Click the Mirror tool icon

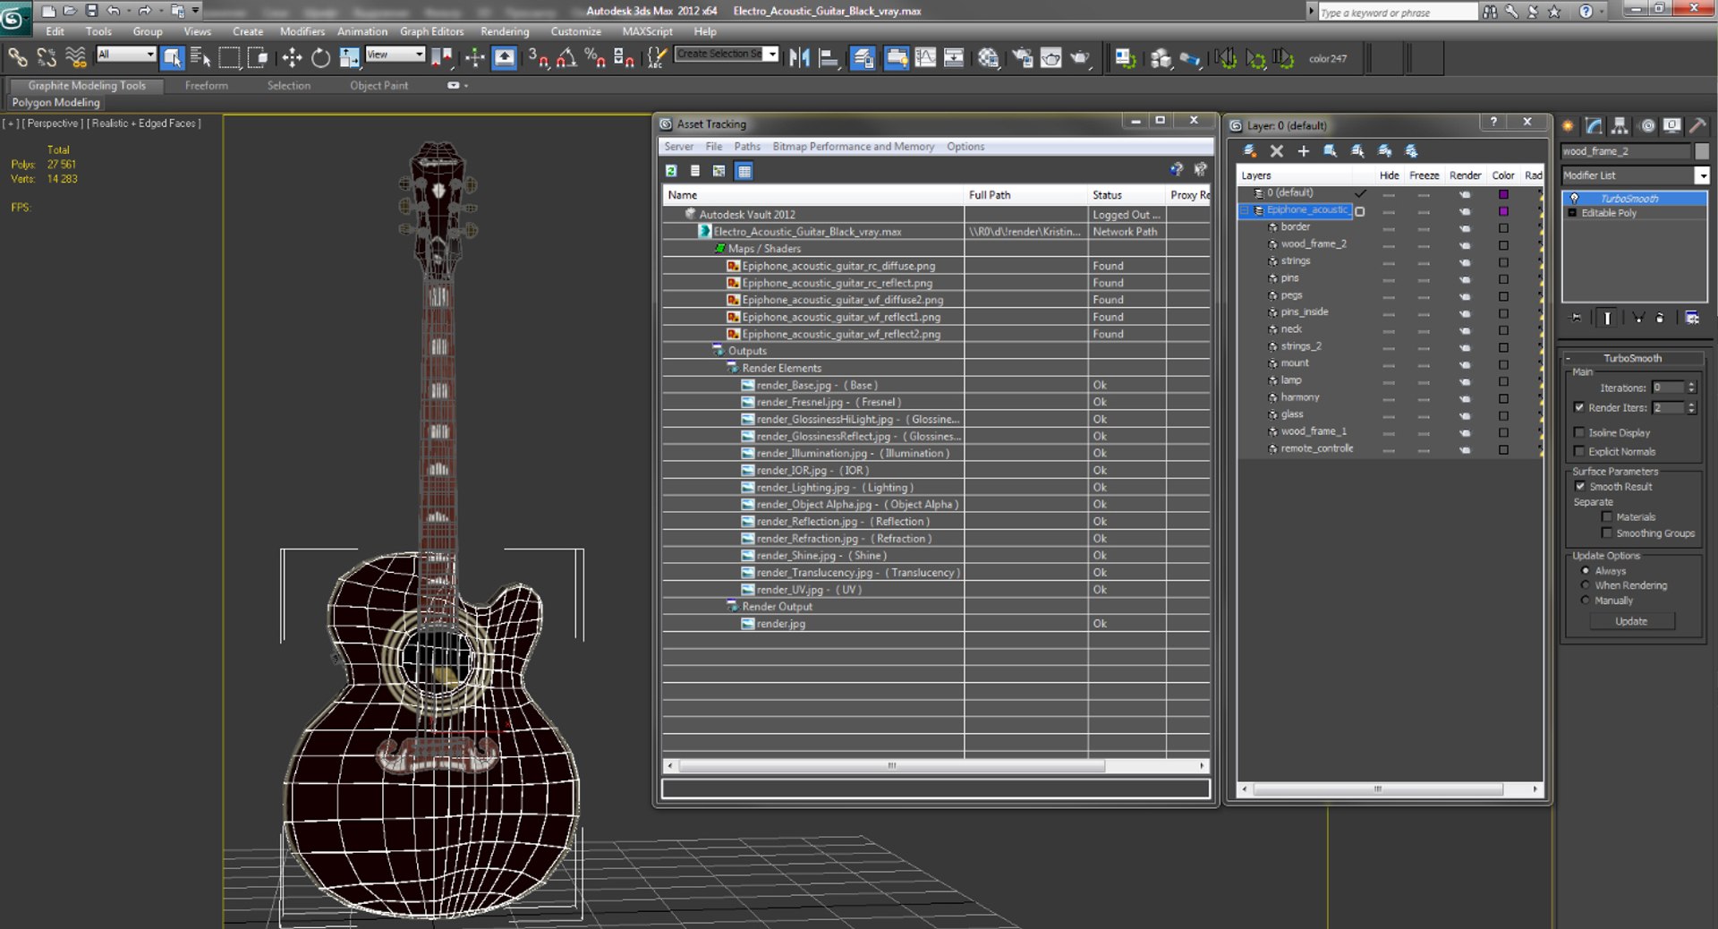pos(799,58)
